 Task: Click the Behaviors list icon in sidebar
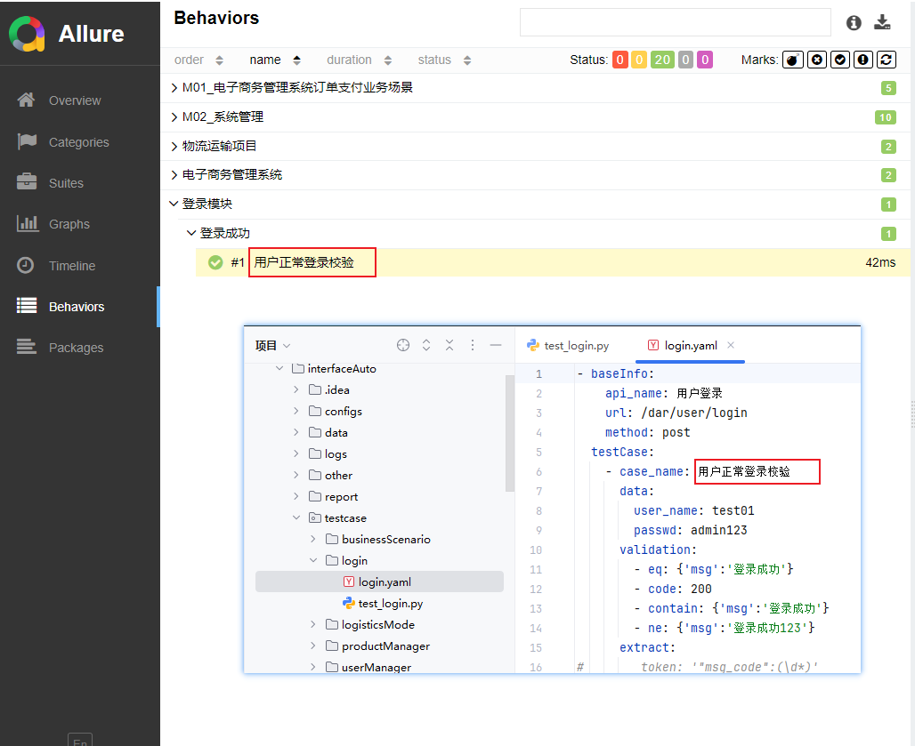tap(27, 306)
